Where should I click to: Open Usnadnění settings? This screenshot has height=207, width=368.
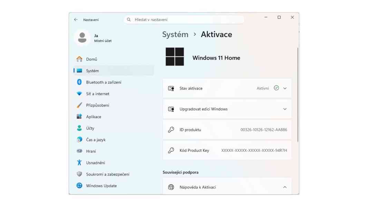pyautogui.click(x=114, y=162)
